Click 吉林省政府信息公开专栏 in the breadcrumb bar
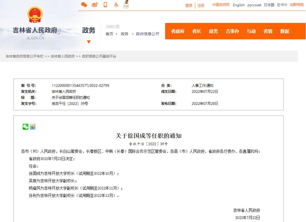The image size is (306, 222). (25, 56)
